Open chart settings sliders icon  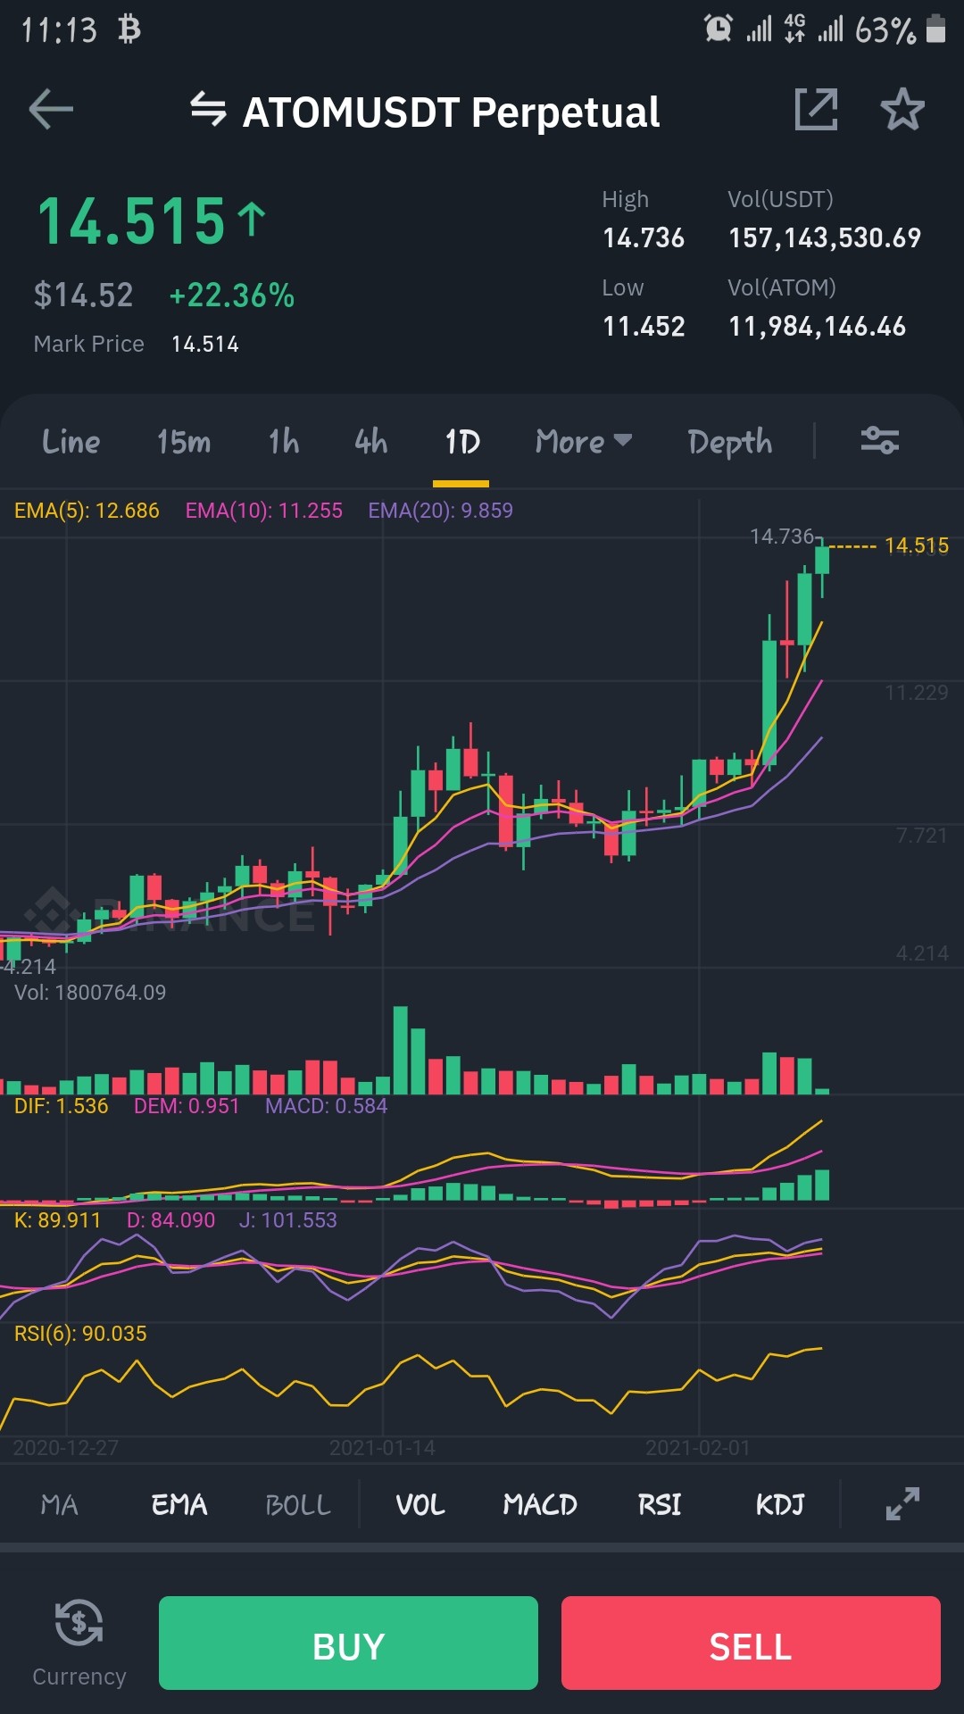click(x=880, y=441)
